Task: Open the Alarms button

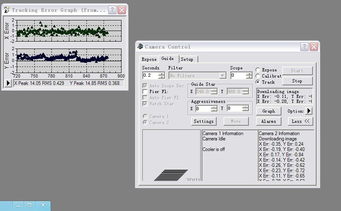Action: (x=269, y=121)
